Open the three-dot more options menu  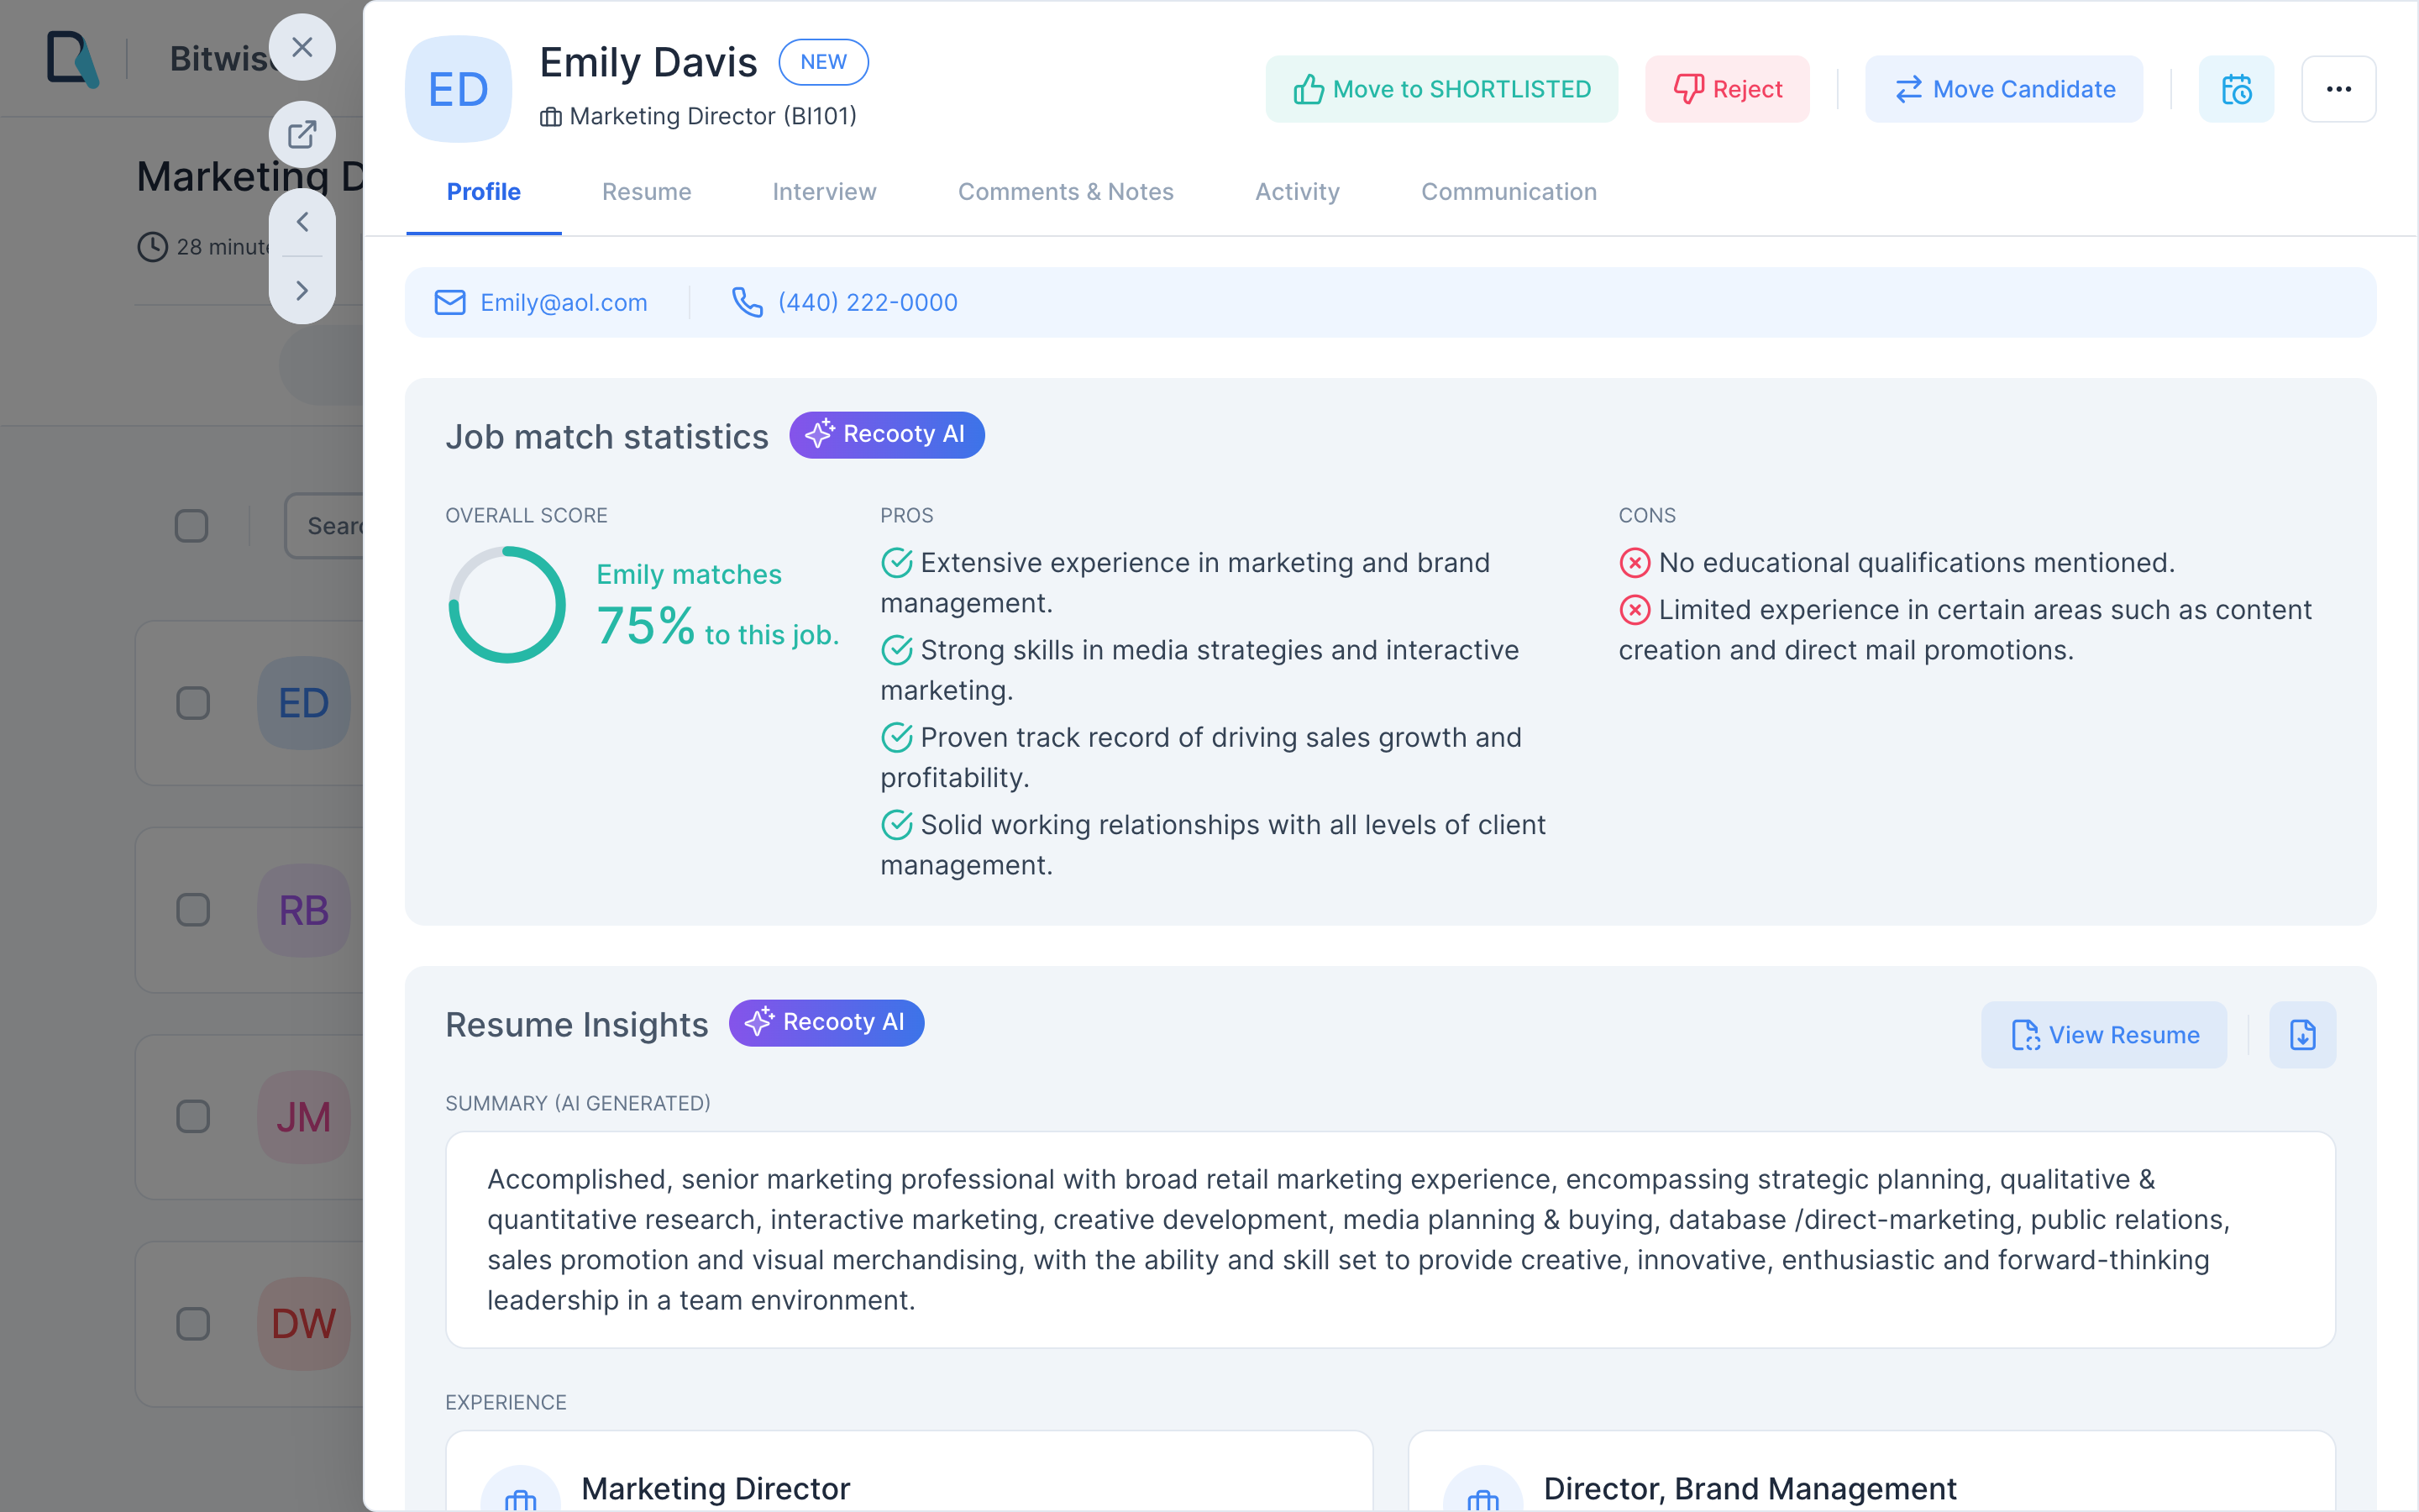tap(2338, 89)
